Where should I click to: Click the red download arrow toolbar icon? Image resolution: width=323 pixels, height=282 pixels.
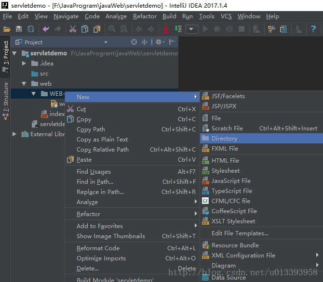point(166,29)
